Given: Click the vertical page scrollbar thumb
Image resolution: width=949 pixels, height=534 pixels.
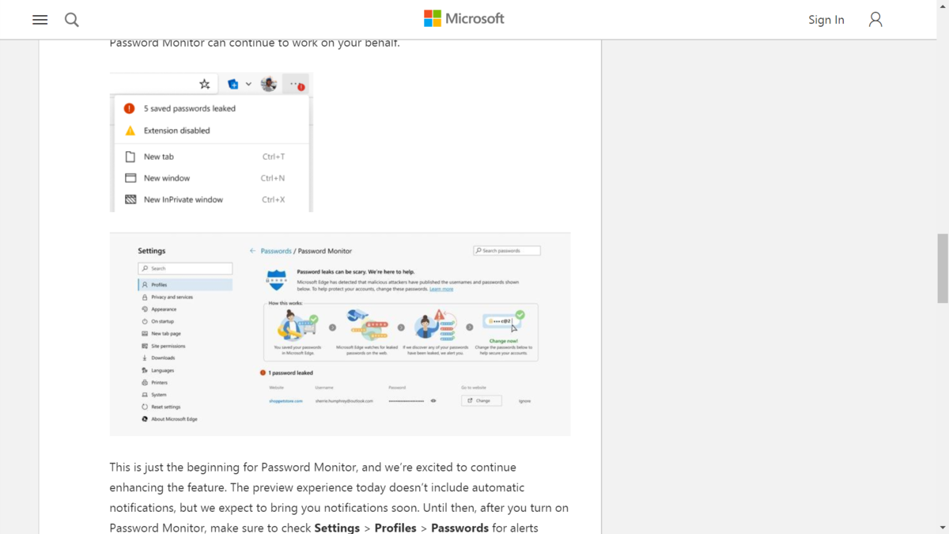Looking at the screenshot, I should 943,268.
